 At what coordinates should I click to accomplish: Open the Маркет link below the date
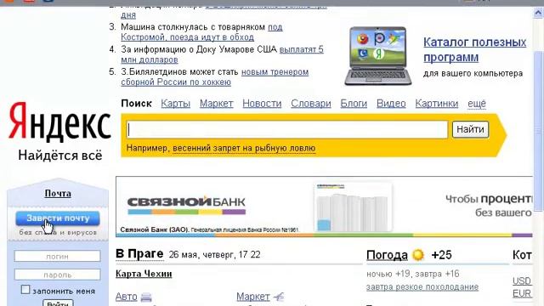coord(253,297)
